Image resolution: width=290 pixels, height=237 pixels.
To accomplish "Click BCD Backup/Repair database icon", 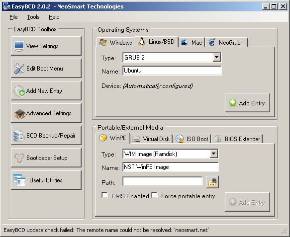I will pos(19,136).
